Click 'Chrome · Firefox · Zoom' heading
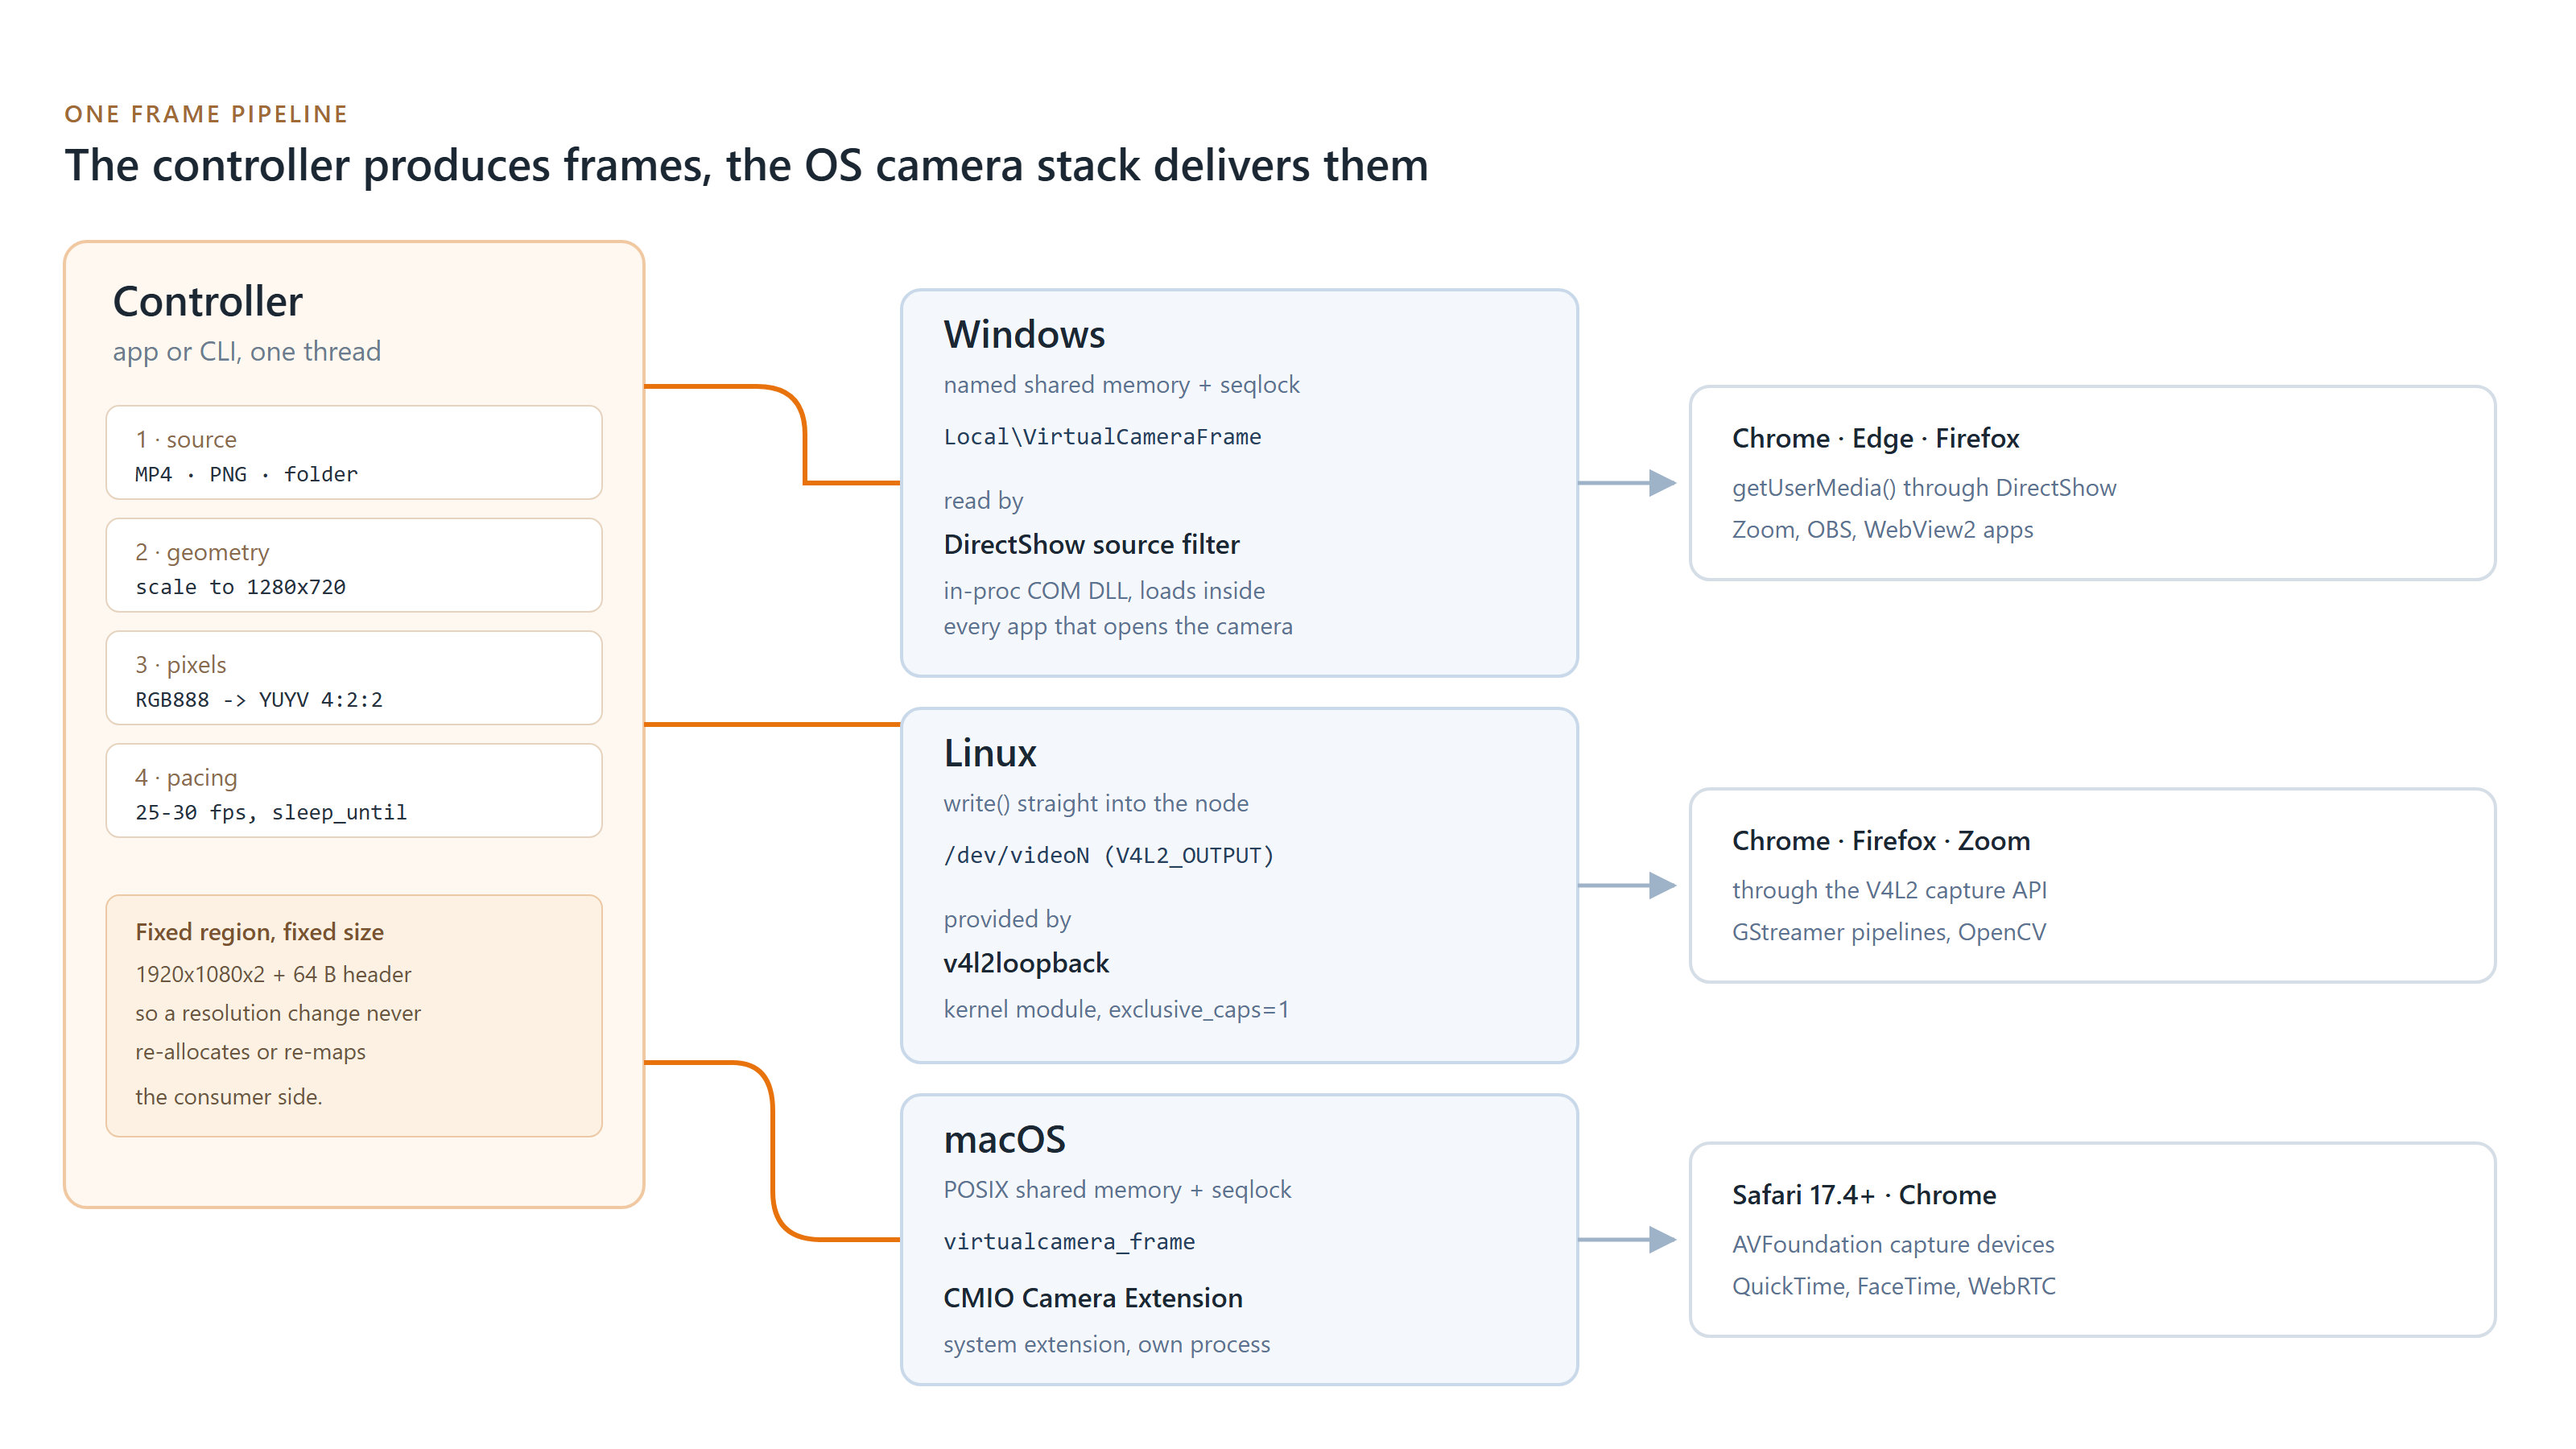The width and height of the screenshot is (2576, 1449). (1881, 841)
